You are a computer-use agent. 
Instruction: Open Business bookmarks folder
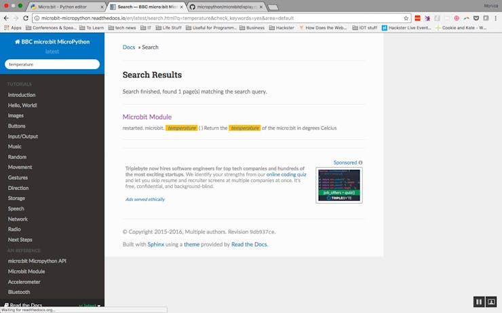click(252, 28)
